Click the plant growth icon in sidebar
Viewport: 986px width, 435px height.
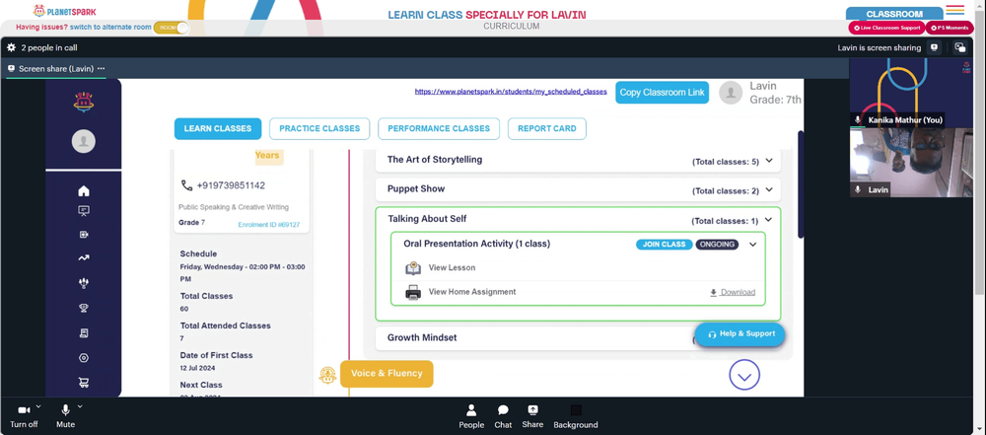click(84, 283)
